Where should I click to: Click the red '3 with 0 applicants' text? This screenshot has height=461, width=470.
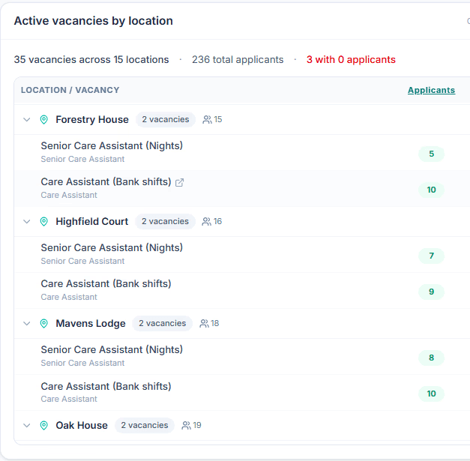point(351,60)
